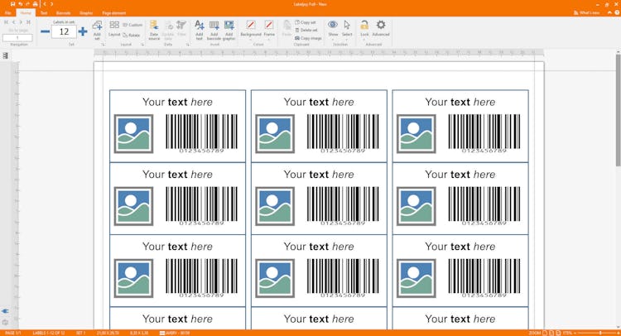Image resolution: width=621 pixels, height=336 pixels.
Task: Click the PAGE 1/1 status bar entry
Action: pos(12,333)
